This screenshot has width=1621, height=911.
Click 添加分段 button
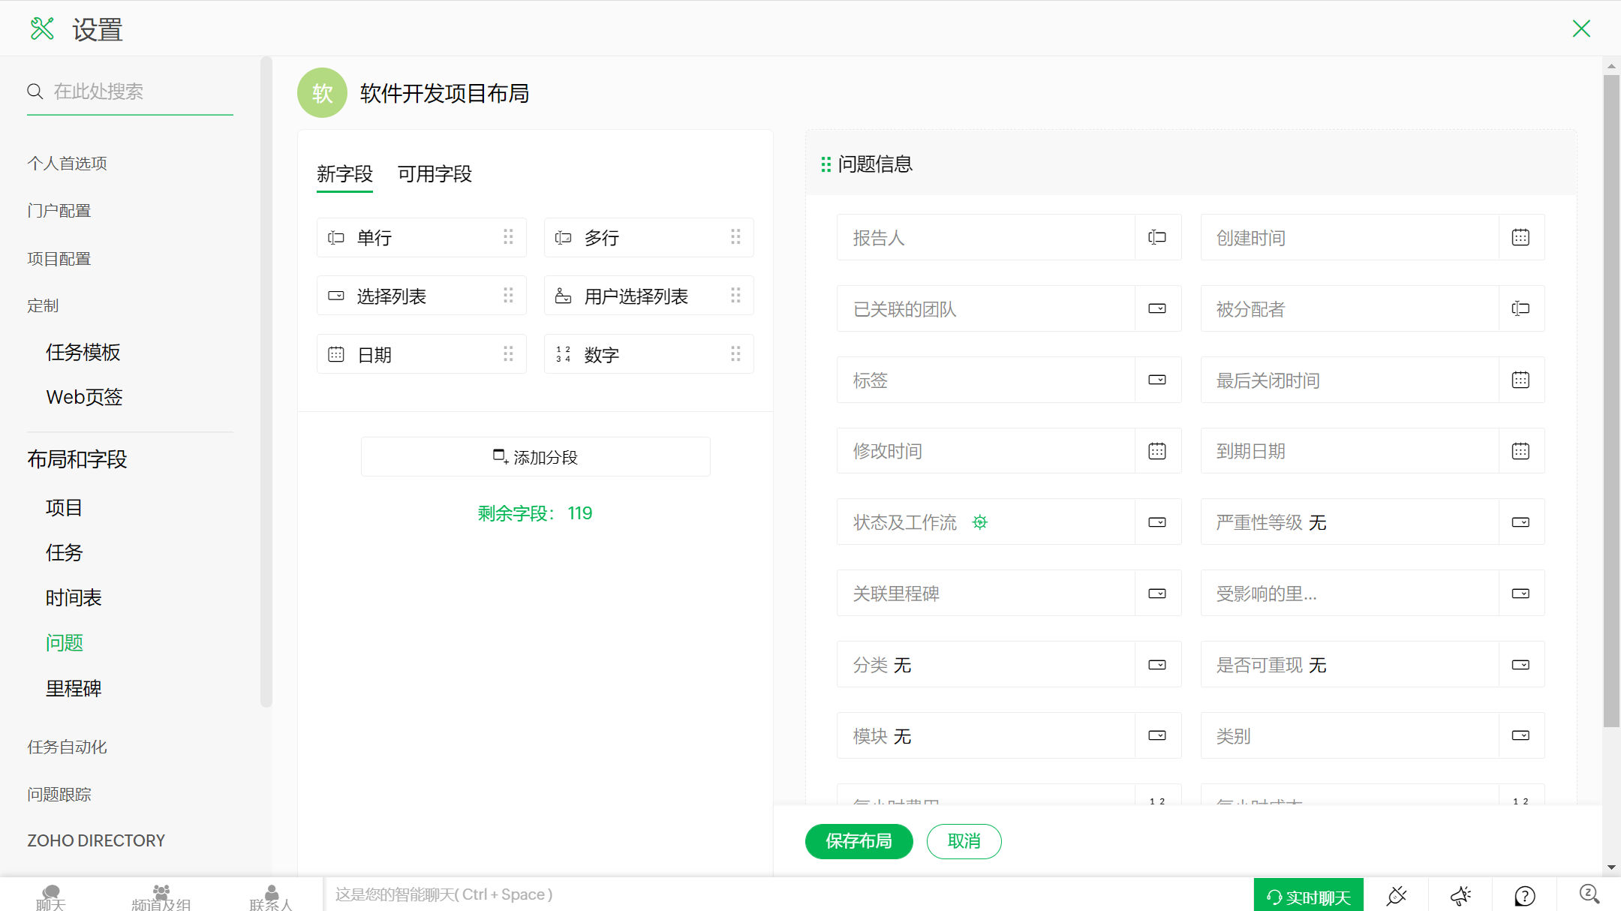(535, 457)
